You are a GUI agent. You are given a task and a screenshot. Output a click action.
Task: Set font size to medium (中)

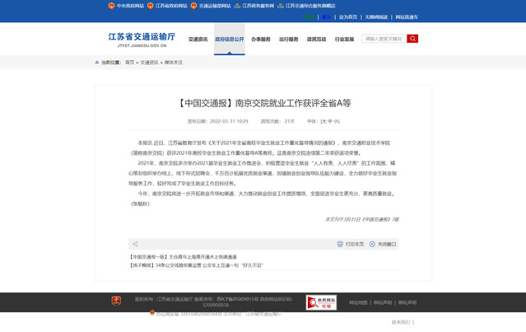click(330, 121)
